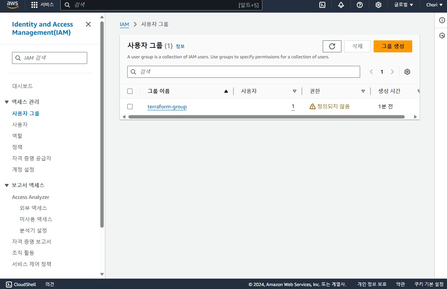Sort by 권한 column arrow
This screenshot has width=447, height=289.
click(363, 91)
